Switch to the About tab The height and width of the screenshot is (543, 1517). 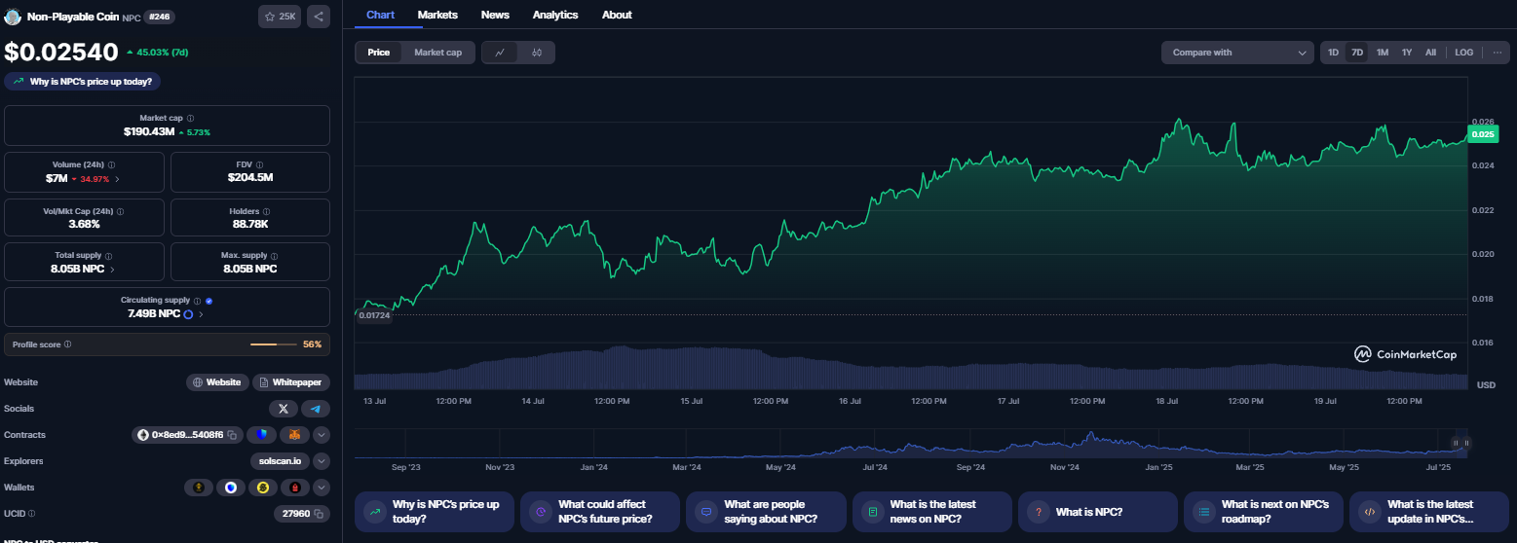tap(617, 15)
